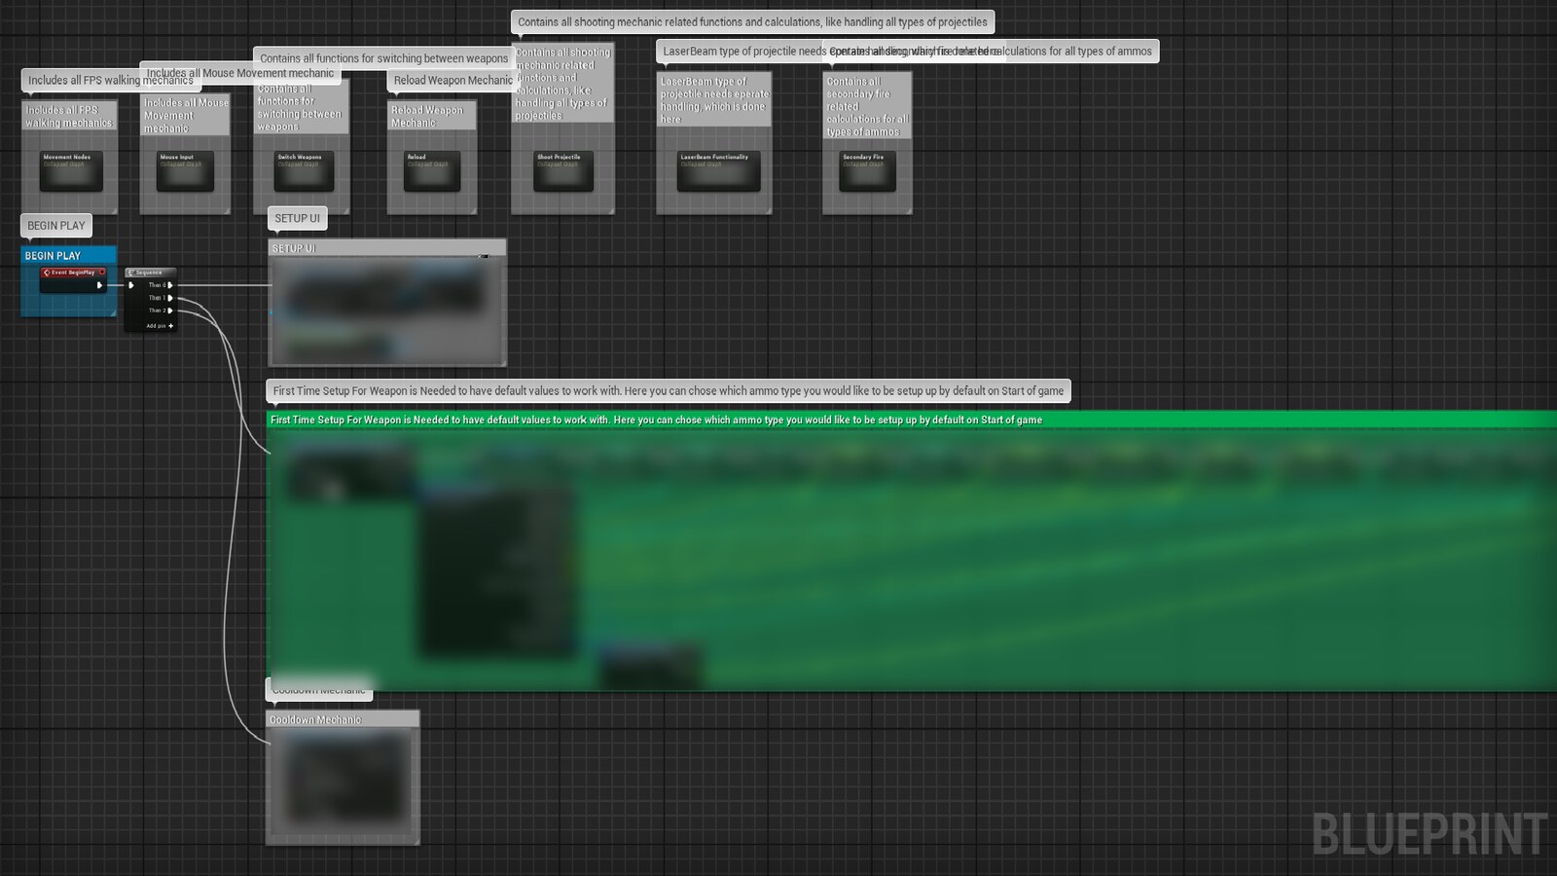Screen dimensions: 1557x876
Task: Click the Switch Weapons collapsed graph node
Action: 303,169
